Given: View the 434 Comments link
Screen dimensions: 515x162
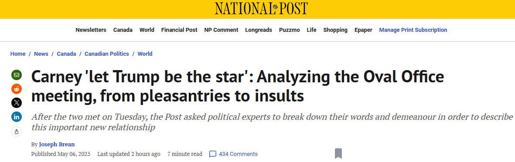Looking at the screenshot, I should 238,154.
